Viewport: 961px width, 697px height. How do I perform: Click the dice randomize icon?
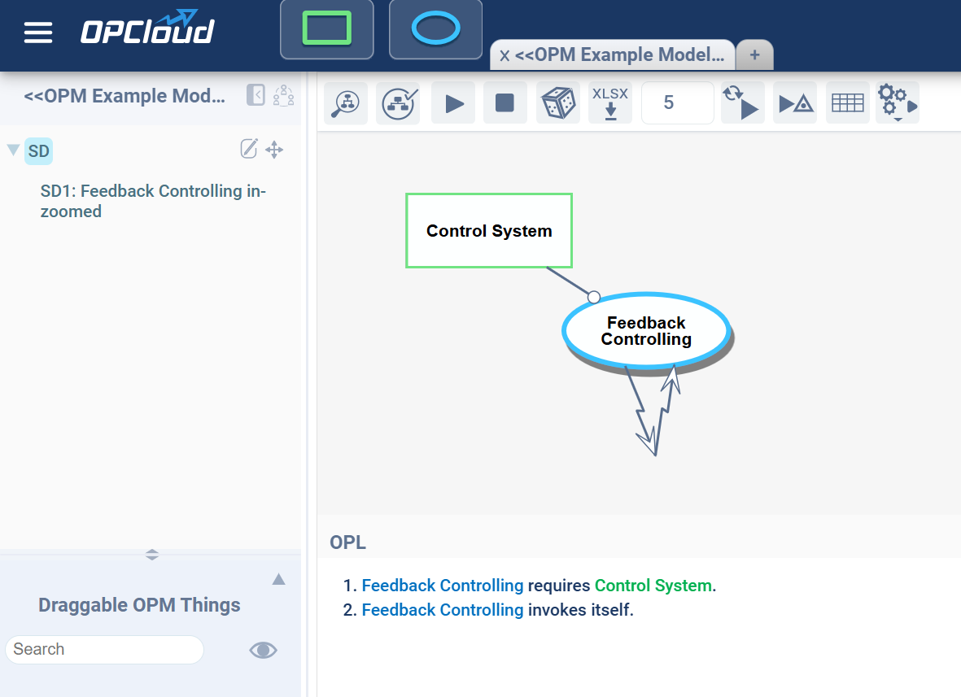pos(558,103)
